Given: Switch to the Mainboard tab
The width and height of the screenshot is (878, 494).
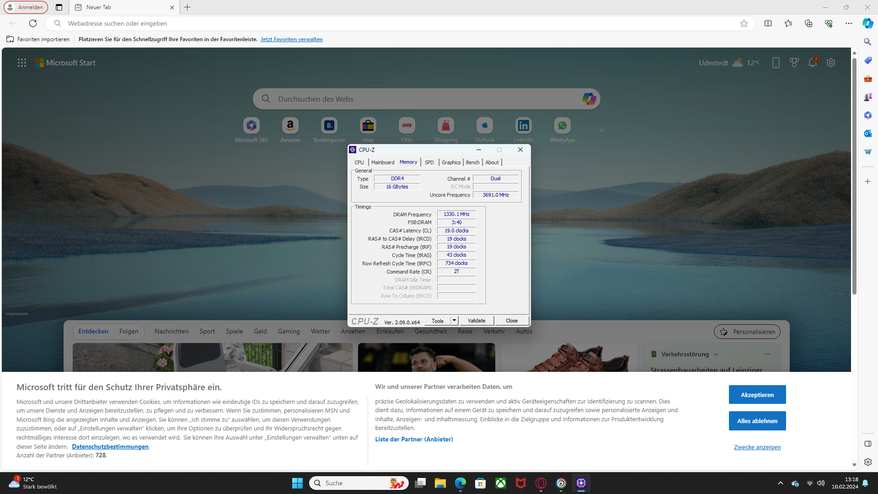Looking at the screenshot, I should click(382, 162).
